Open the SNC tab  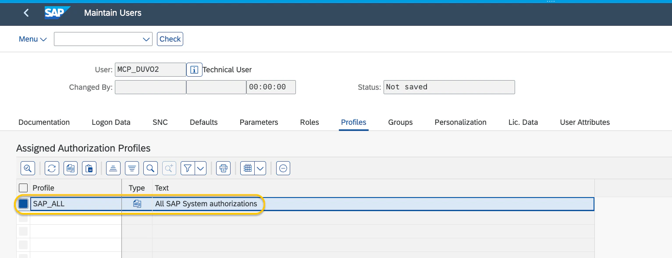coord(160,122)
